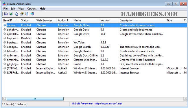Click 'The fastest way to search the web.' description

(140, 47)
